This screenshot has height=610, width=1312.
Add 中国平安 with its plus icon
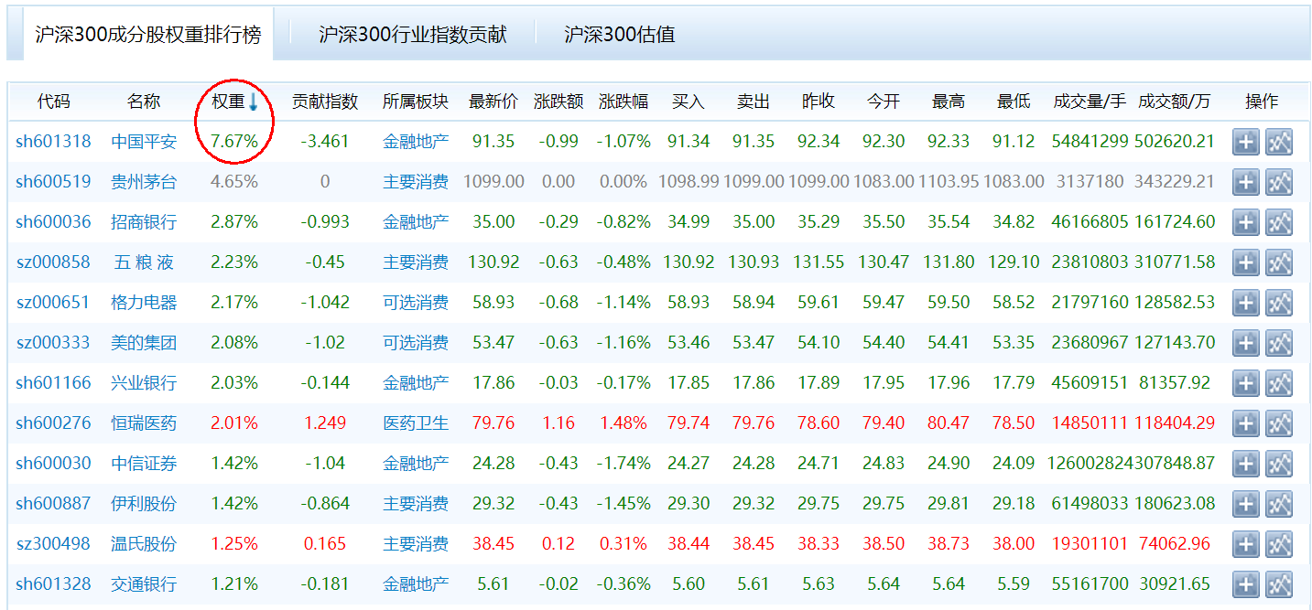[x=1245, y=142]
